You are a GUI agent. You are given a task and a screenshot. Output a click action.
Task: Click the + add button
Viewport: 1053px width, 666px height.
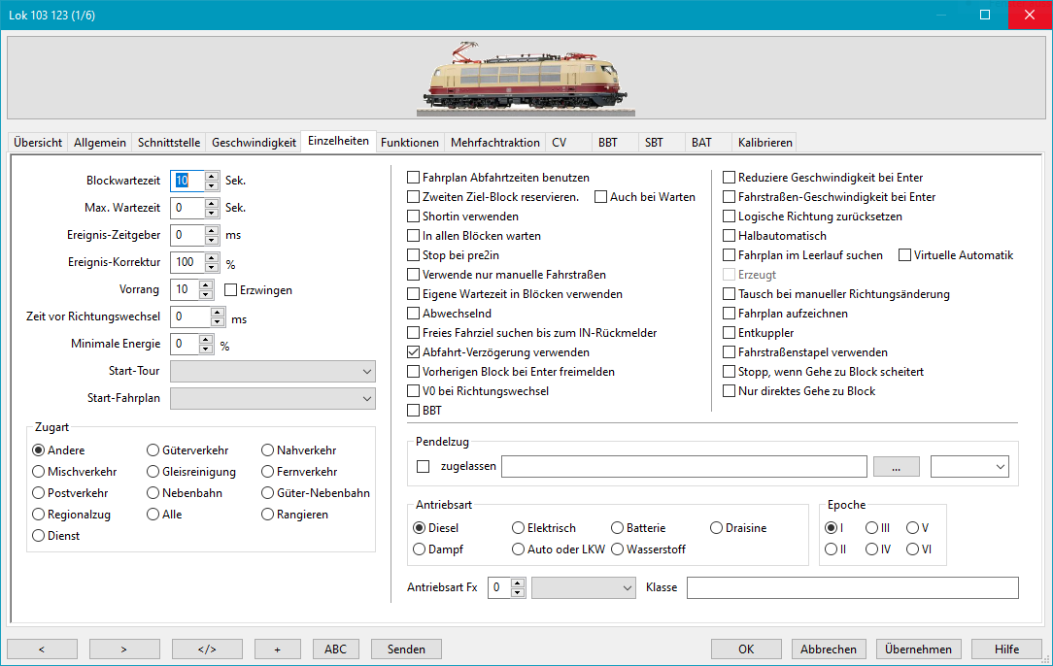coord(278,649)
